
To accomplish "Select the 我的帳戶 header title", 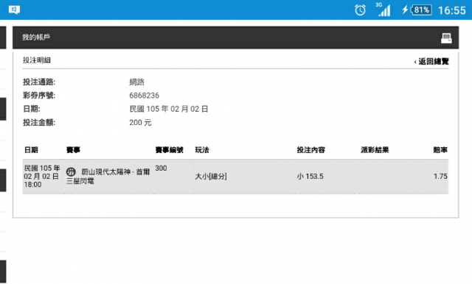I will coord(36,38).
